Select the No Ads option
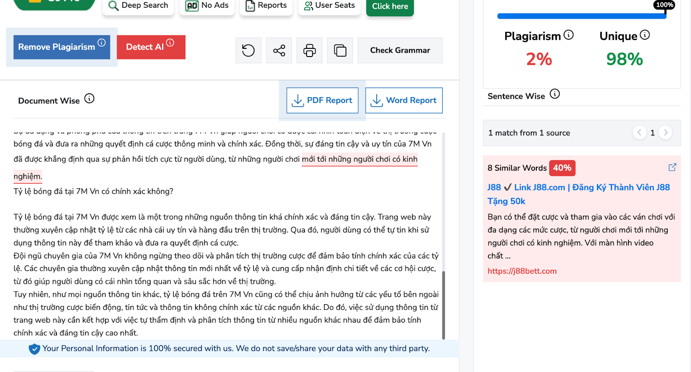 (207, 6)
